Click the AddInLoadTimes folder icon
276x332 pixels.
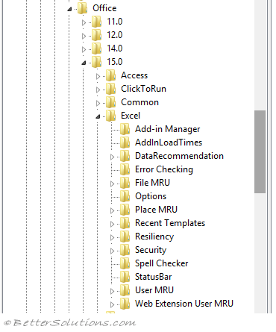(125, 142)
